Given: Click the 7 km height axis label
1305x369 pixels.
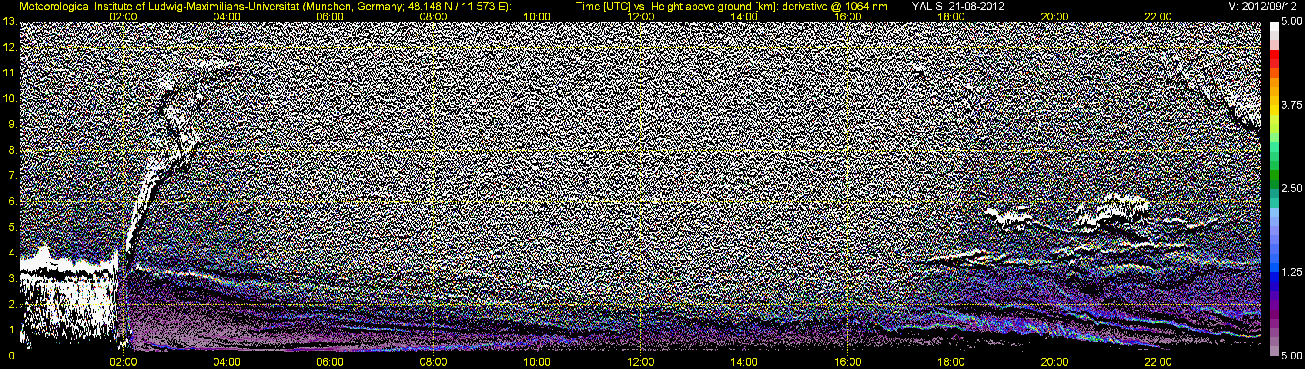Looking at the screenshot, I should coord(13,176).
